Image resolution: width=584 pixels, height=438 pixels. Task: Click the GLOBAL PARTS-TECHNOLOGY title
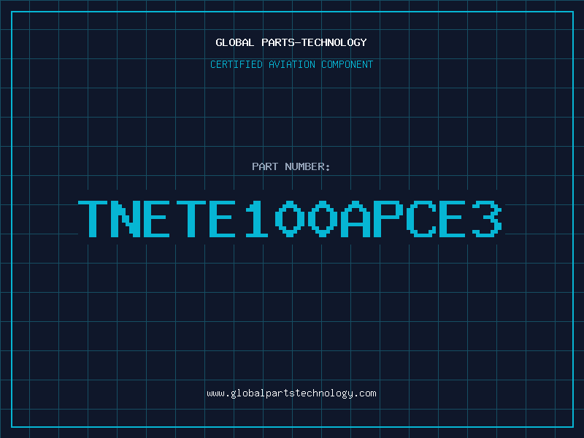click(291, 42)
